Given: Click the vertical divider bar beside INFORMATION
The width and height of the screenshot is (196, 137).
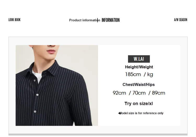Looking at the screenshot, I should coord(97,20).
